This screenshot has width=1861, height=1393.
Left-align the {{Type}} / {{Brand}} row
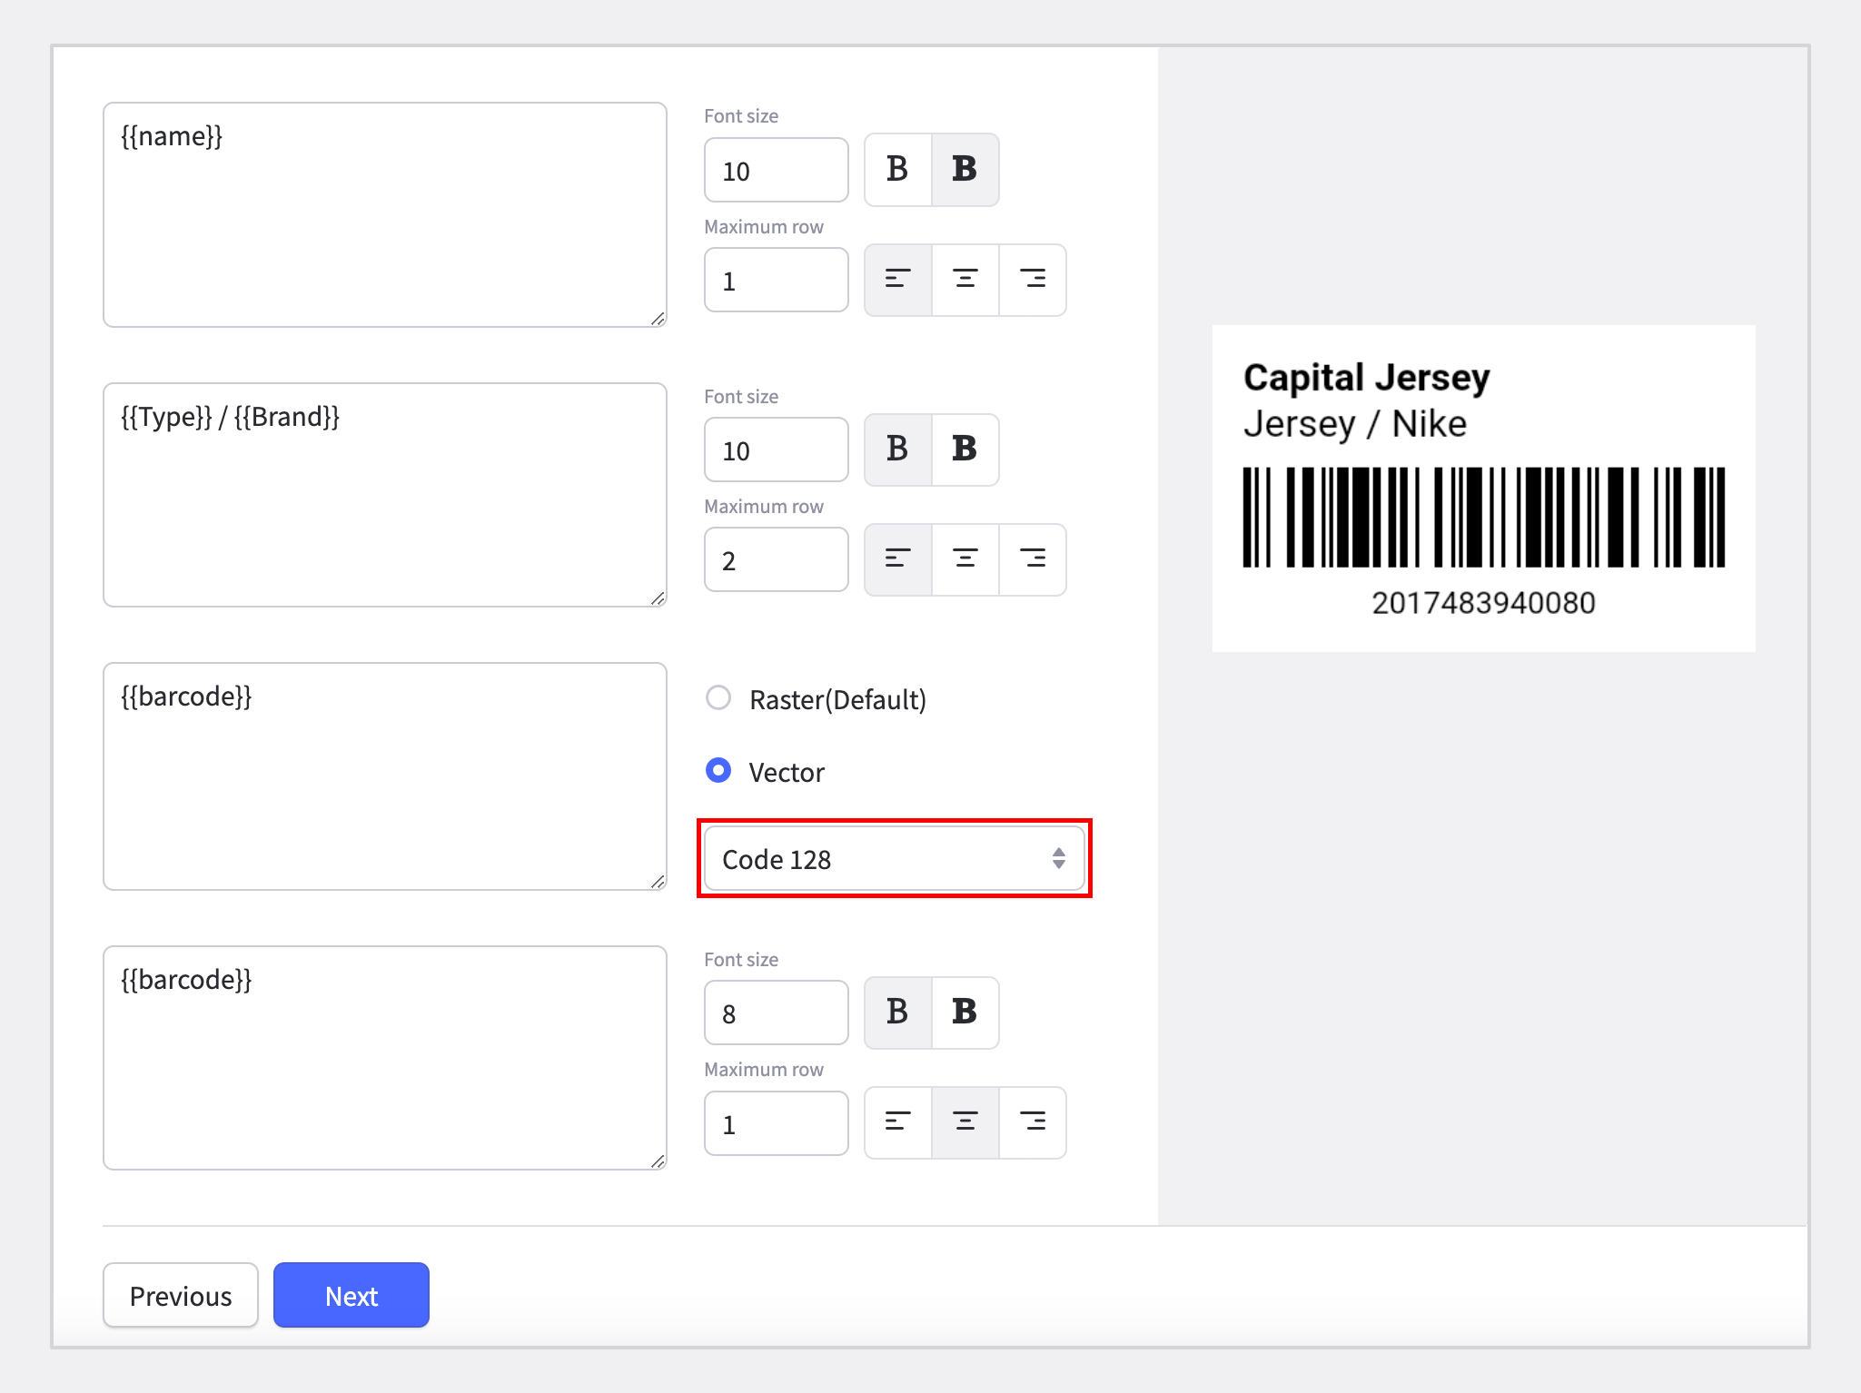(x=897, y=559)
